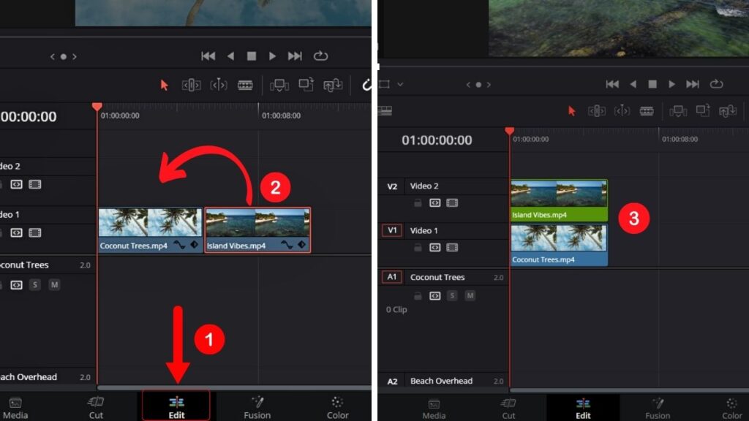
Task: Select the Blade Edit Mode razor tool
Action: click(246, 86)
